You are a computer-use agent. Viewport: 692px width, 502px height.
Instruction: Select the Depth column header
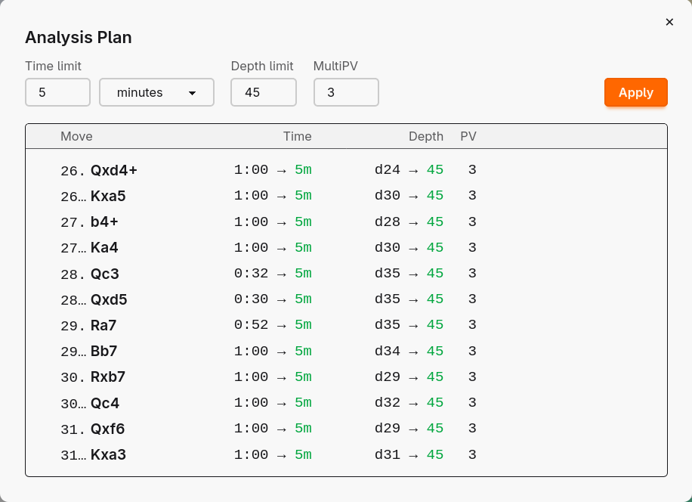click(x=426, y=136)
